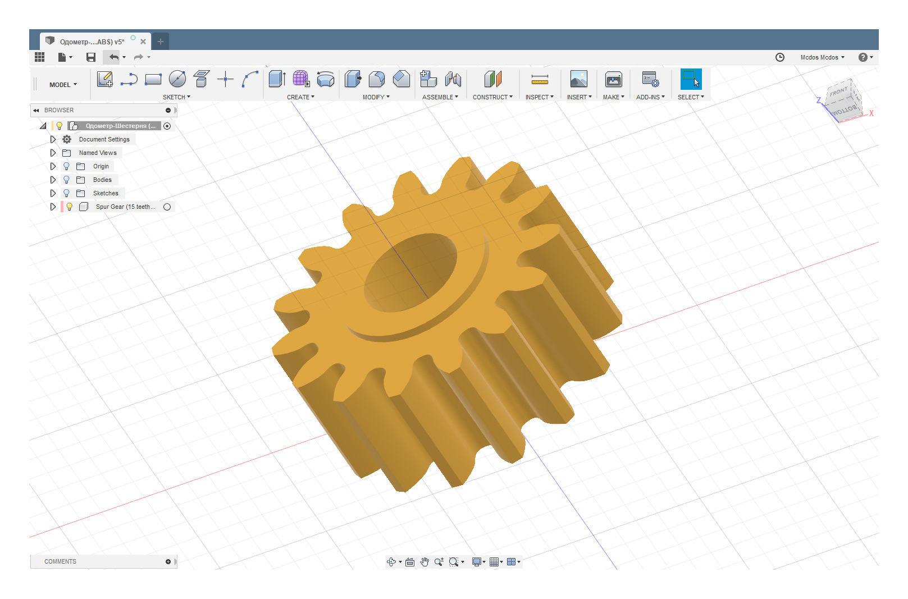Toggle Bodies folder visibility bulb
This screenshot has height=599, width=908.
coord(66,180)
